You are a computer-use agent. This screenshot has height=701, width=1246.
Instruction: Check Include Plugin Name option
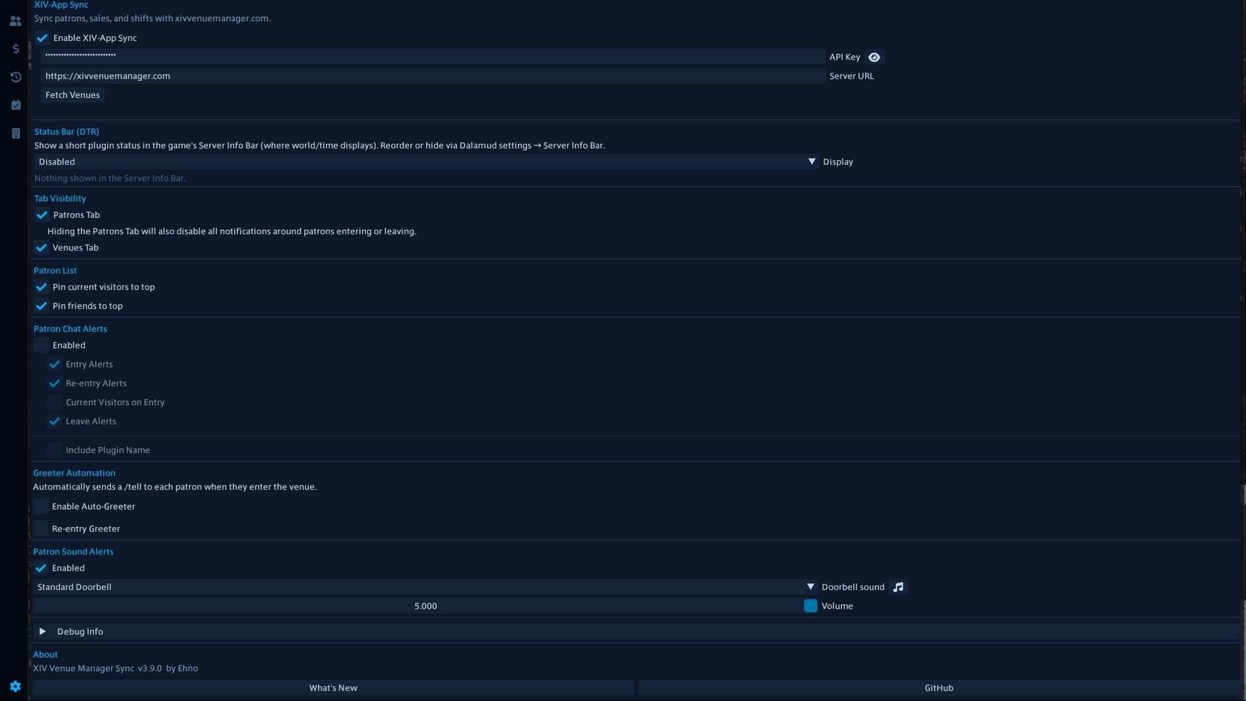(x=55, y=450)
